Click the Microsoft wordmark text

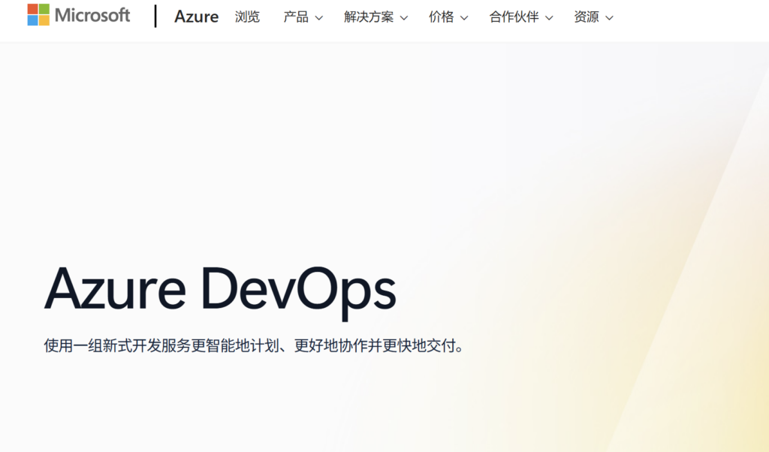click(x=92, y=16)
